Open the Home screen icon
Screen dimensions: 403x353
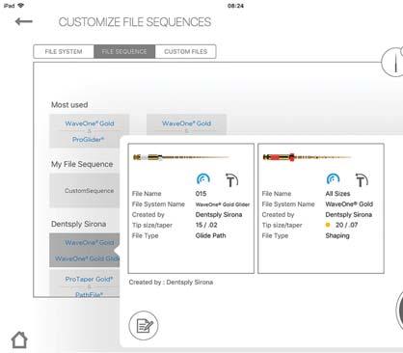(19, 339)
